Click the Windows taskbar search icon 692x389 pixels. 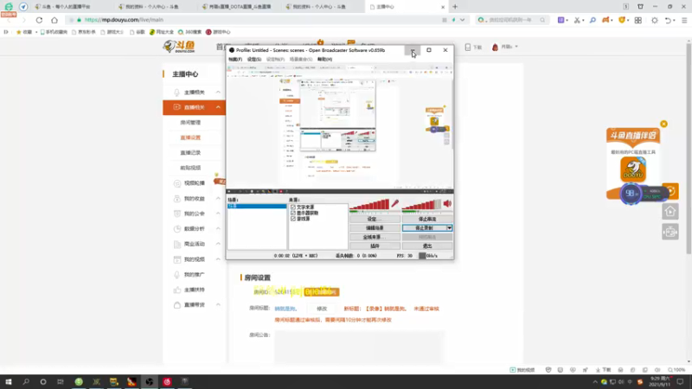[26, 381]
